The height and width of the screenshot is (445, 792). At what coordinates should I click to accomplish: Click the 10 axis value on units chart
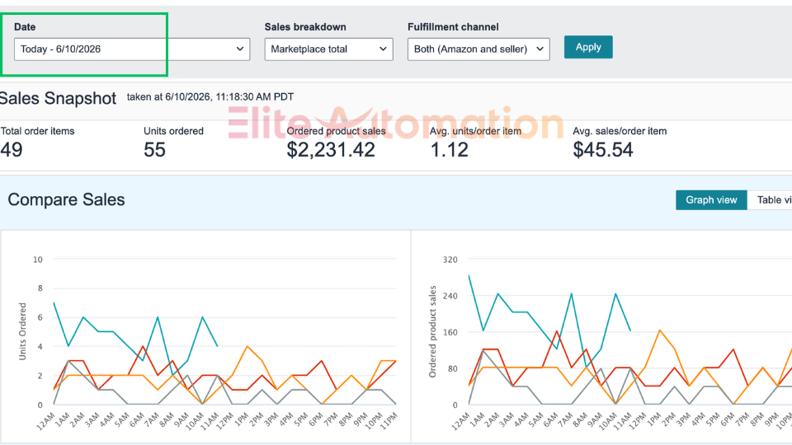click(38, 260)
